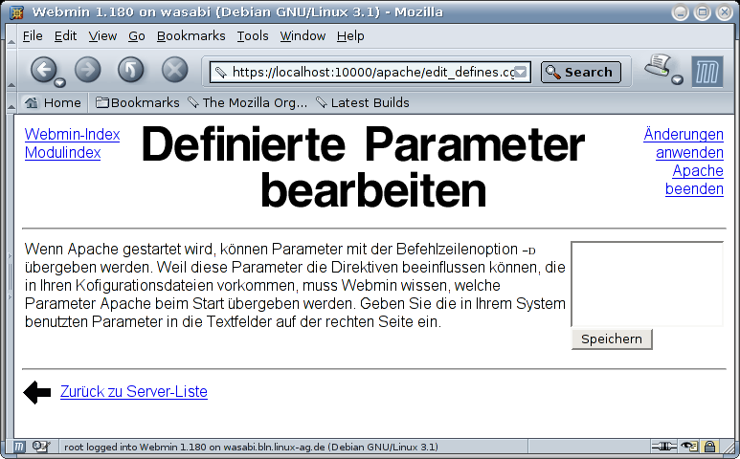This screenshot has height=459, width=740.
Task: Open the File menu
Action: (x=33, y=36)
